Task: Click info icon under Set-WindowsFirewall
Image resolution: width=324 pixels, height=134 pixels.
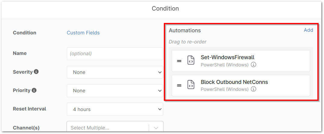Action: click(x=254, y=65)
